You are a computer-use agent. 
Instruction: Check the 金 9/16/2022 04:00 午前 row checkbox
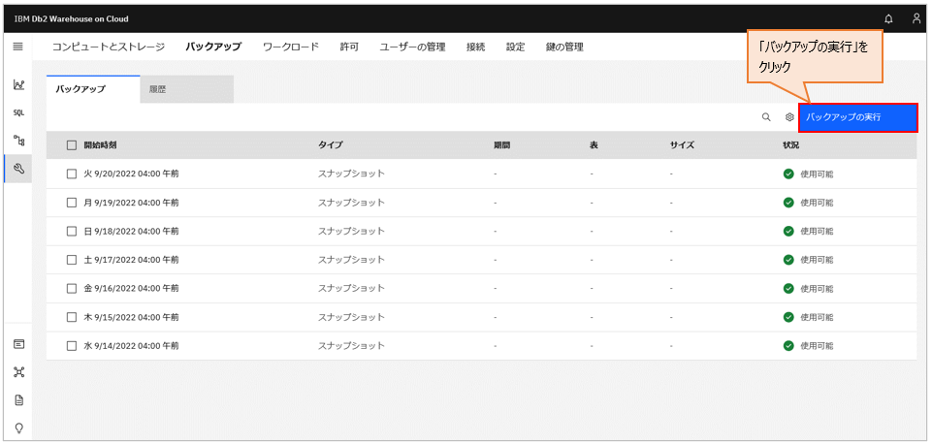click(x=72, y=288)
